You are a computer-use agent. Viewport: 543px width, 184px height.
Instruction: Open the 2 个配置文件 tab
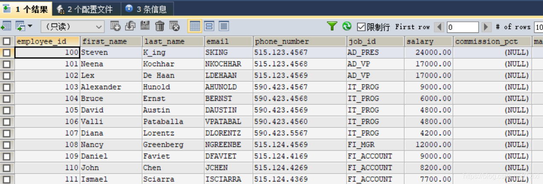(x=86, y=9)
